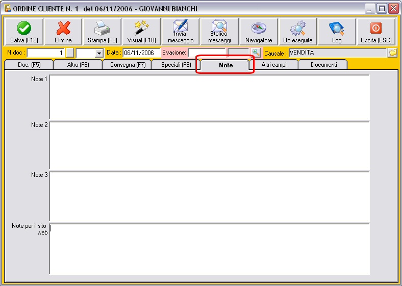402x286 pixels.
Task: Click the Causale field showing VENDITA
Action: (338, 53)
